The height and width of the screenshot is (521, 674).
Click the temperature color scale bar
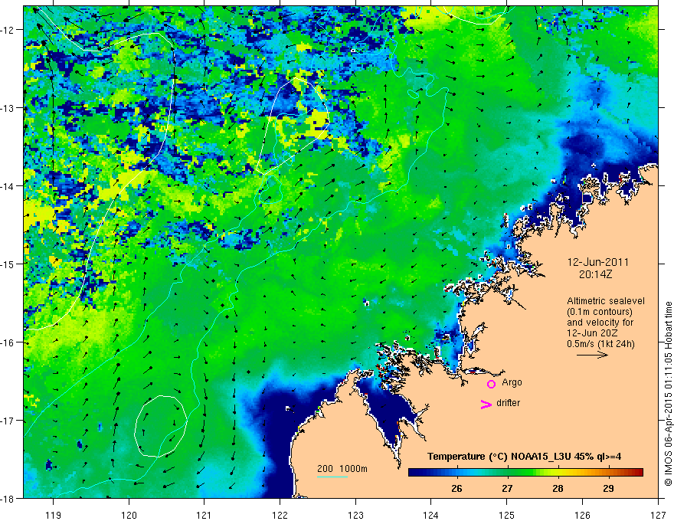click(525, 473)
